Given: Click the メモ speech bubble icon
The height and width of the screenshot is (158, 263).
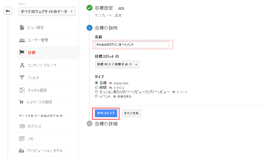Looking at the screenshot, I should pyautogui.click(x=22, y=139).
